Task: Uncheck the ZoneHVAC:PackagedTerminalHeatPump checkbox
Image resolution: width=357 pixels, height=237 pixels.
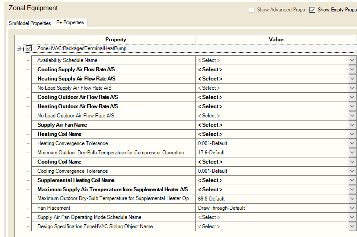Action: pos(29,48)
